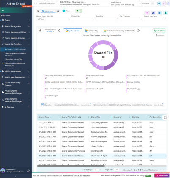The image size is (170, 178).
Task: Click the AdminDroid logo
Action: coord(16,4)
